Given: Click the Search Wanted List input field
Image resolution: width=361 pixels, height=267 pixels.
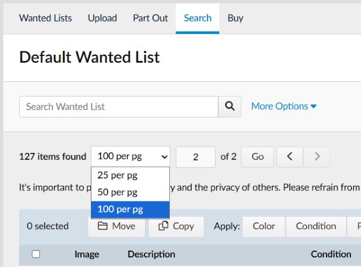Looking at the screenshot, I should coord(118,106).
